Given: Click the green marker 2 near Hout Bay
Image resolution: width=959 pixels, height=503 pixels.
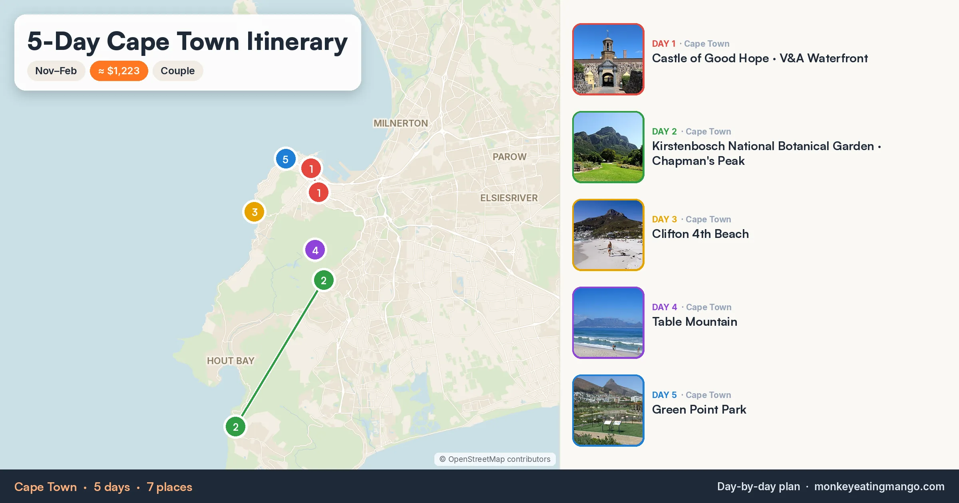Looking at the screenshot, I should tap(235, 427).
